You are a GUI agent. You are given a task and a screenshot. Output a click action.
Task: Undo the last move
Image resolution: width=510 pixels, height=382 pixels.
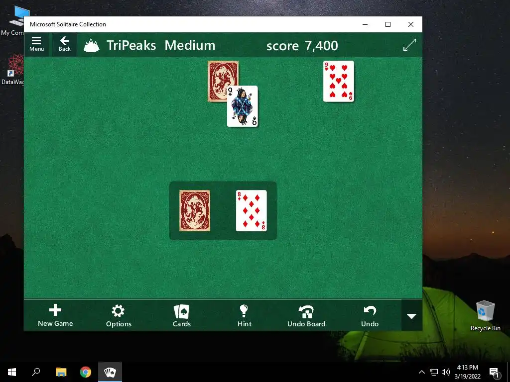[370, 315]
